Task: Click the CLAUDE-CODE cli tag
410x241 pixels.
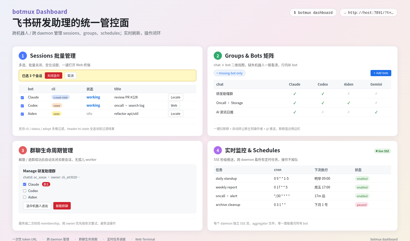Action: tap(60, 97)
